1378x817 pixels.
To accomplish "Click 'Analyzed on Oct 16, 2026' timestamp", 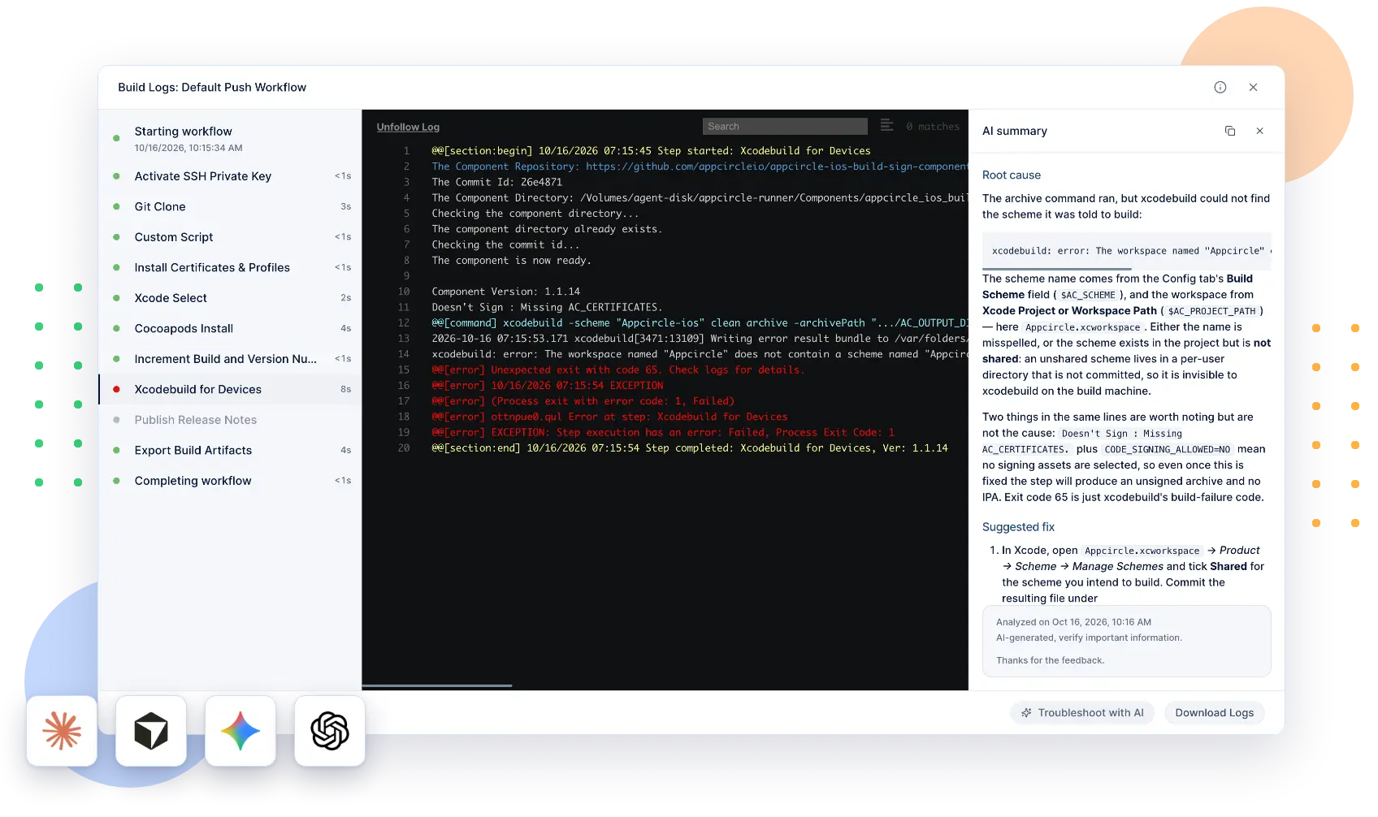I will click(x=1073, y=622).
